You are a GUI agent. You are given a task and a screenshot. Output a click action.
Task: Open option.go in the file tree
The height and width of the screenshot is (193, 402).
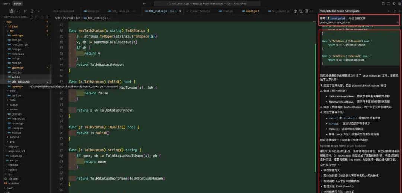17,68
